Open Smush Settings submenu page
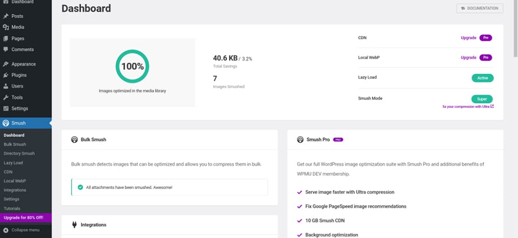 11,199
